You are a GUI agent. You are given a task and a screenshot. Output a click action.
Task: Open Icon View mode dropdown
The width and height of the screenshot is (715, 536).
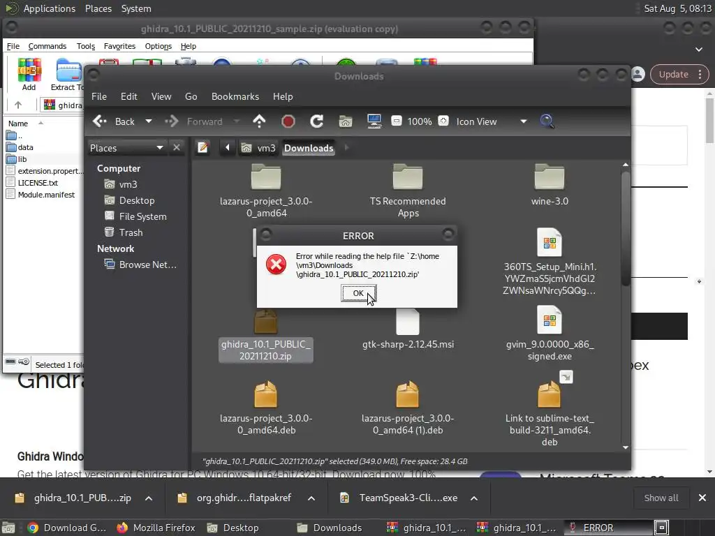[x=491, y=121]
